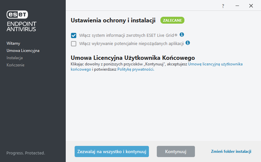
Task: Click heading Umowa Licencyjna Użytkownika Końcowego
Action: (x=133, y=58)
